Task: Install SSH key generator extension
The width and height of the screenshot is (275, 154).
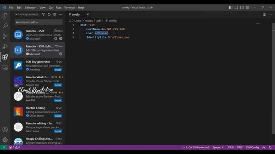Action: pyautogui.click(x=58, y=70)
